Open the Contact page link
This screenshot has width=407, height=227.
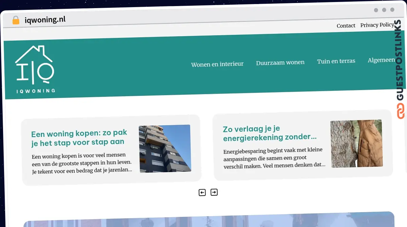346,26
